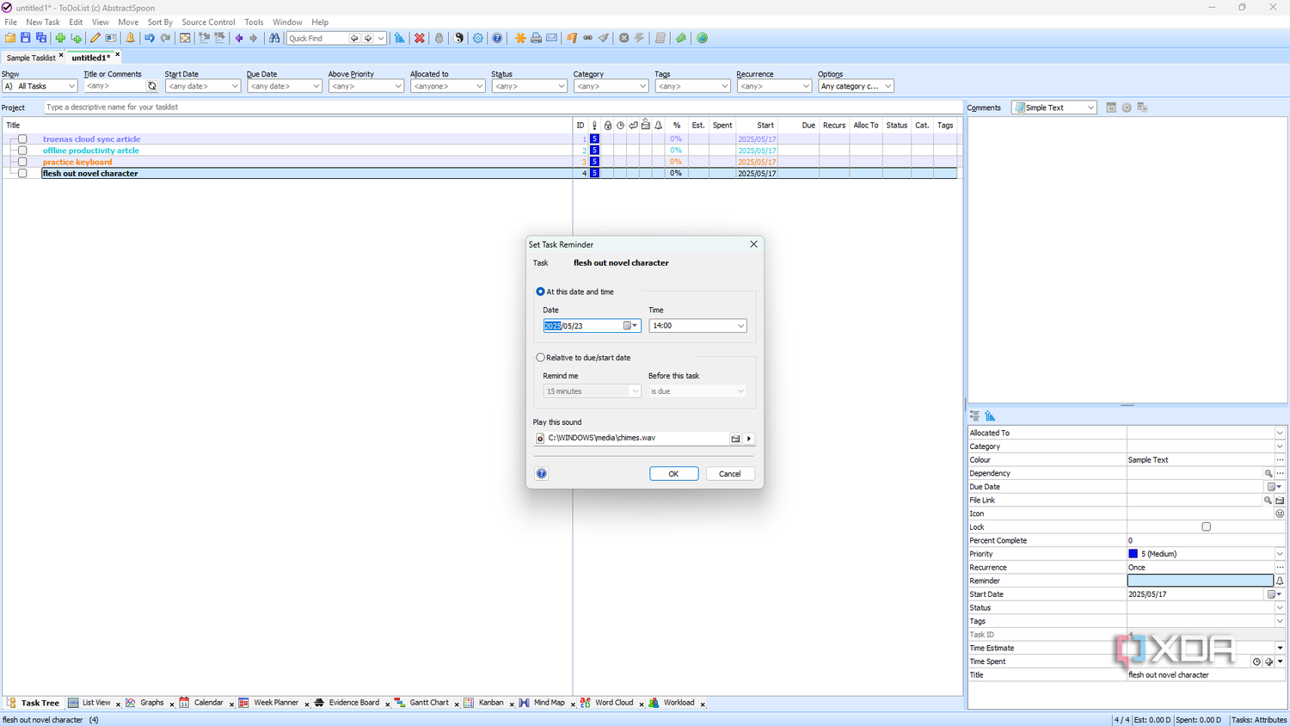Open the reminder Date calendar picker
The image size is (1290, 726).
(x=630, y=326)
